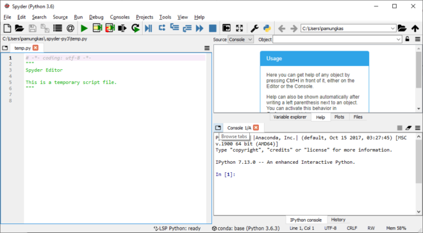Continue execution with double-arrow icon
Image resolution: width=423 pixels, height=233 pixels.
(x=199, y=28)
